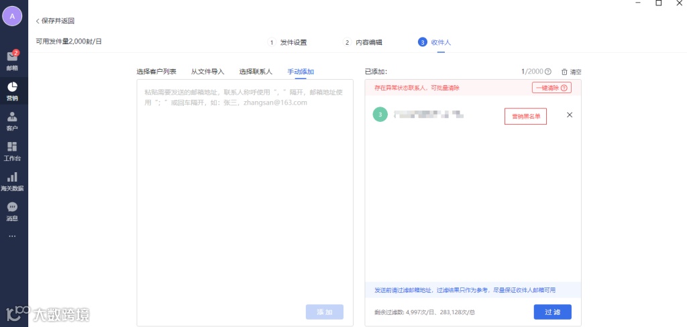Open the 邮箱 mailbox sidebar icon
The image size is (687, 327).
(12, 61)
